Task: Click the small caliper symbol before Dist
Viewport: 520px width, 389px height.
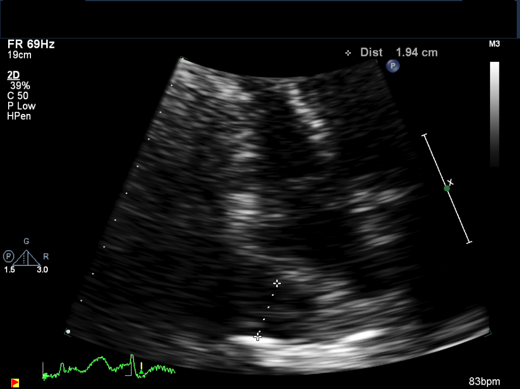Action: click(x=348, y=53)
